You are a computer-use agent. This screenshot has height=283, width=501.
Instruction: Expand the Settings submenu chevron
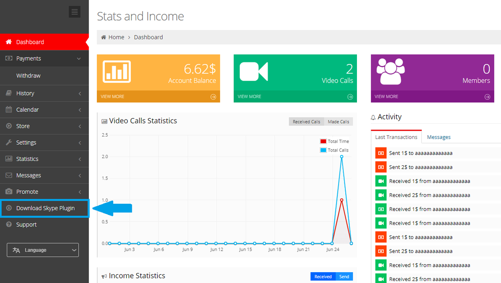pos(80,143)
